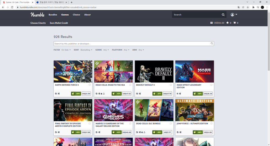Image resolution: width=270 pixels, height=146 pixels.
Task: Click the magnifier icon in header search
Action: tap(223, 15)
